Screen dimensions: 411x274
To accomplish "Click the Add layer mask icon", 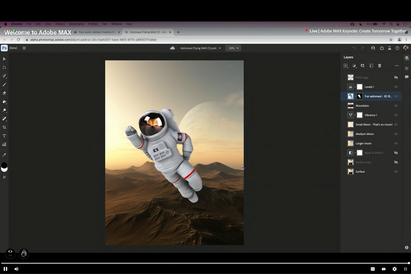I will click(x=362, y=66).
